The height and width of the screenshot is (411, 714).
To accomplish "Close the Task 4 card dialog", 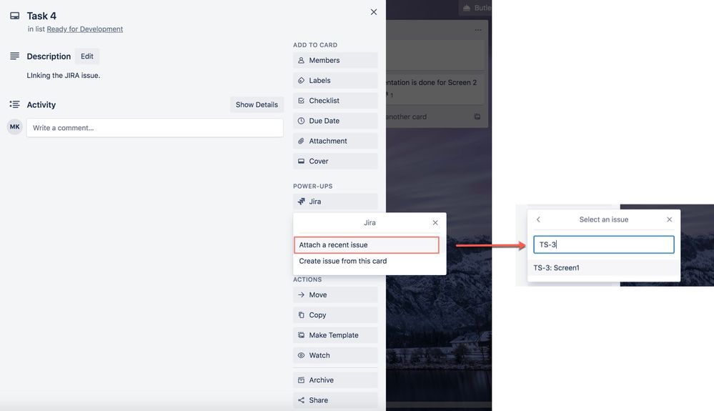I will click(373, 12).
